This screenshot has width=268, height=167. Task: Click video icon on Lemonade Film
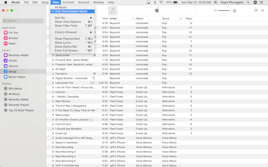[x=92, y=83]
